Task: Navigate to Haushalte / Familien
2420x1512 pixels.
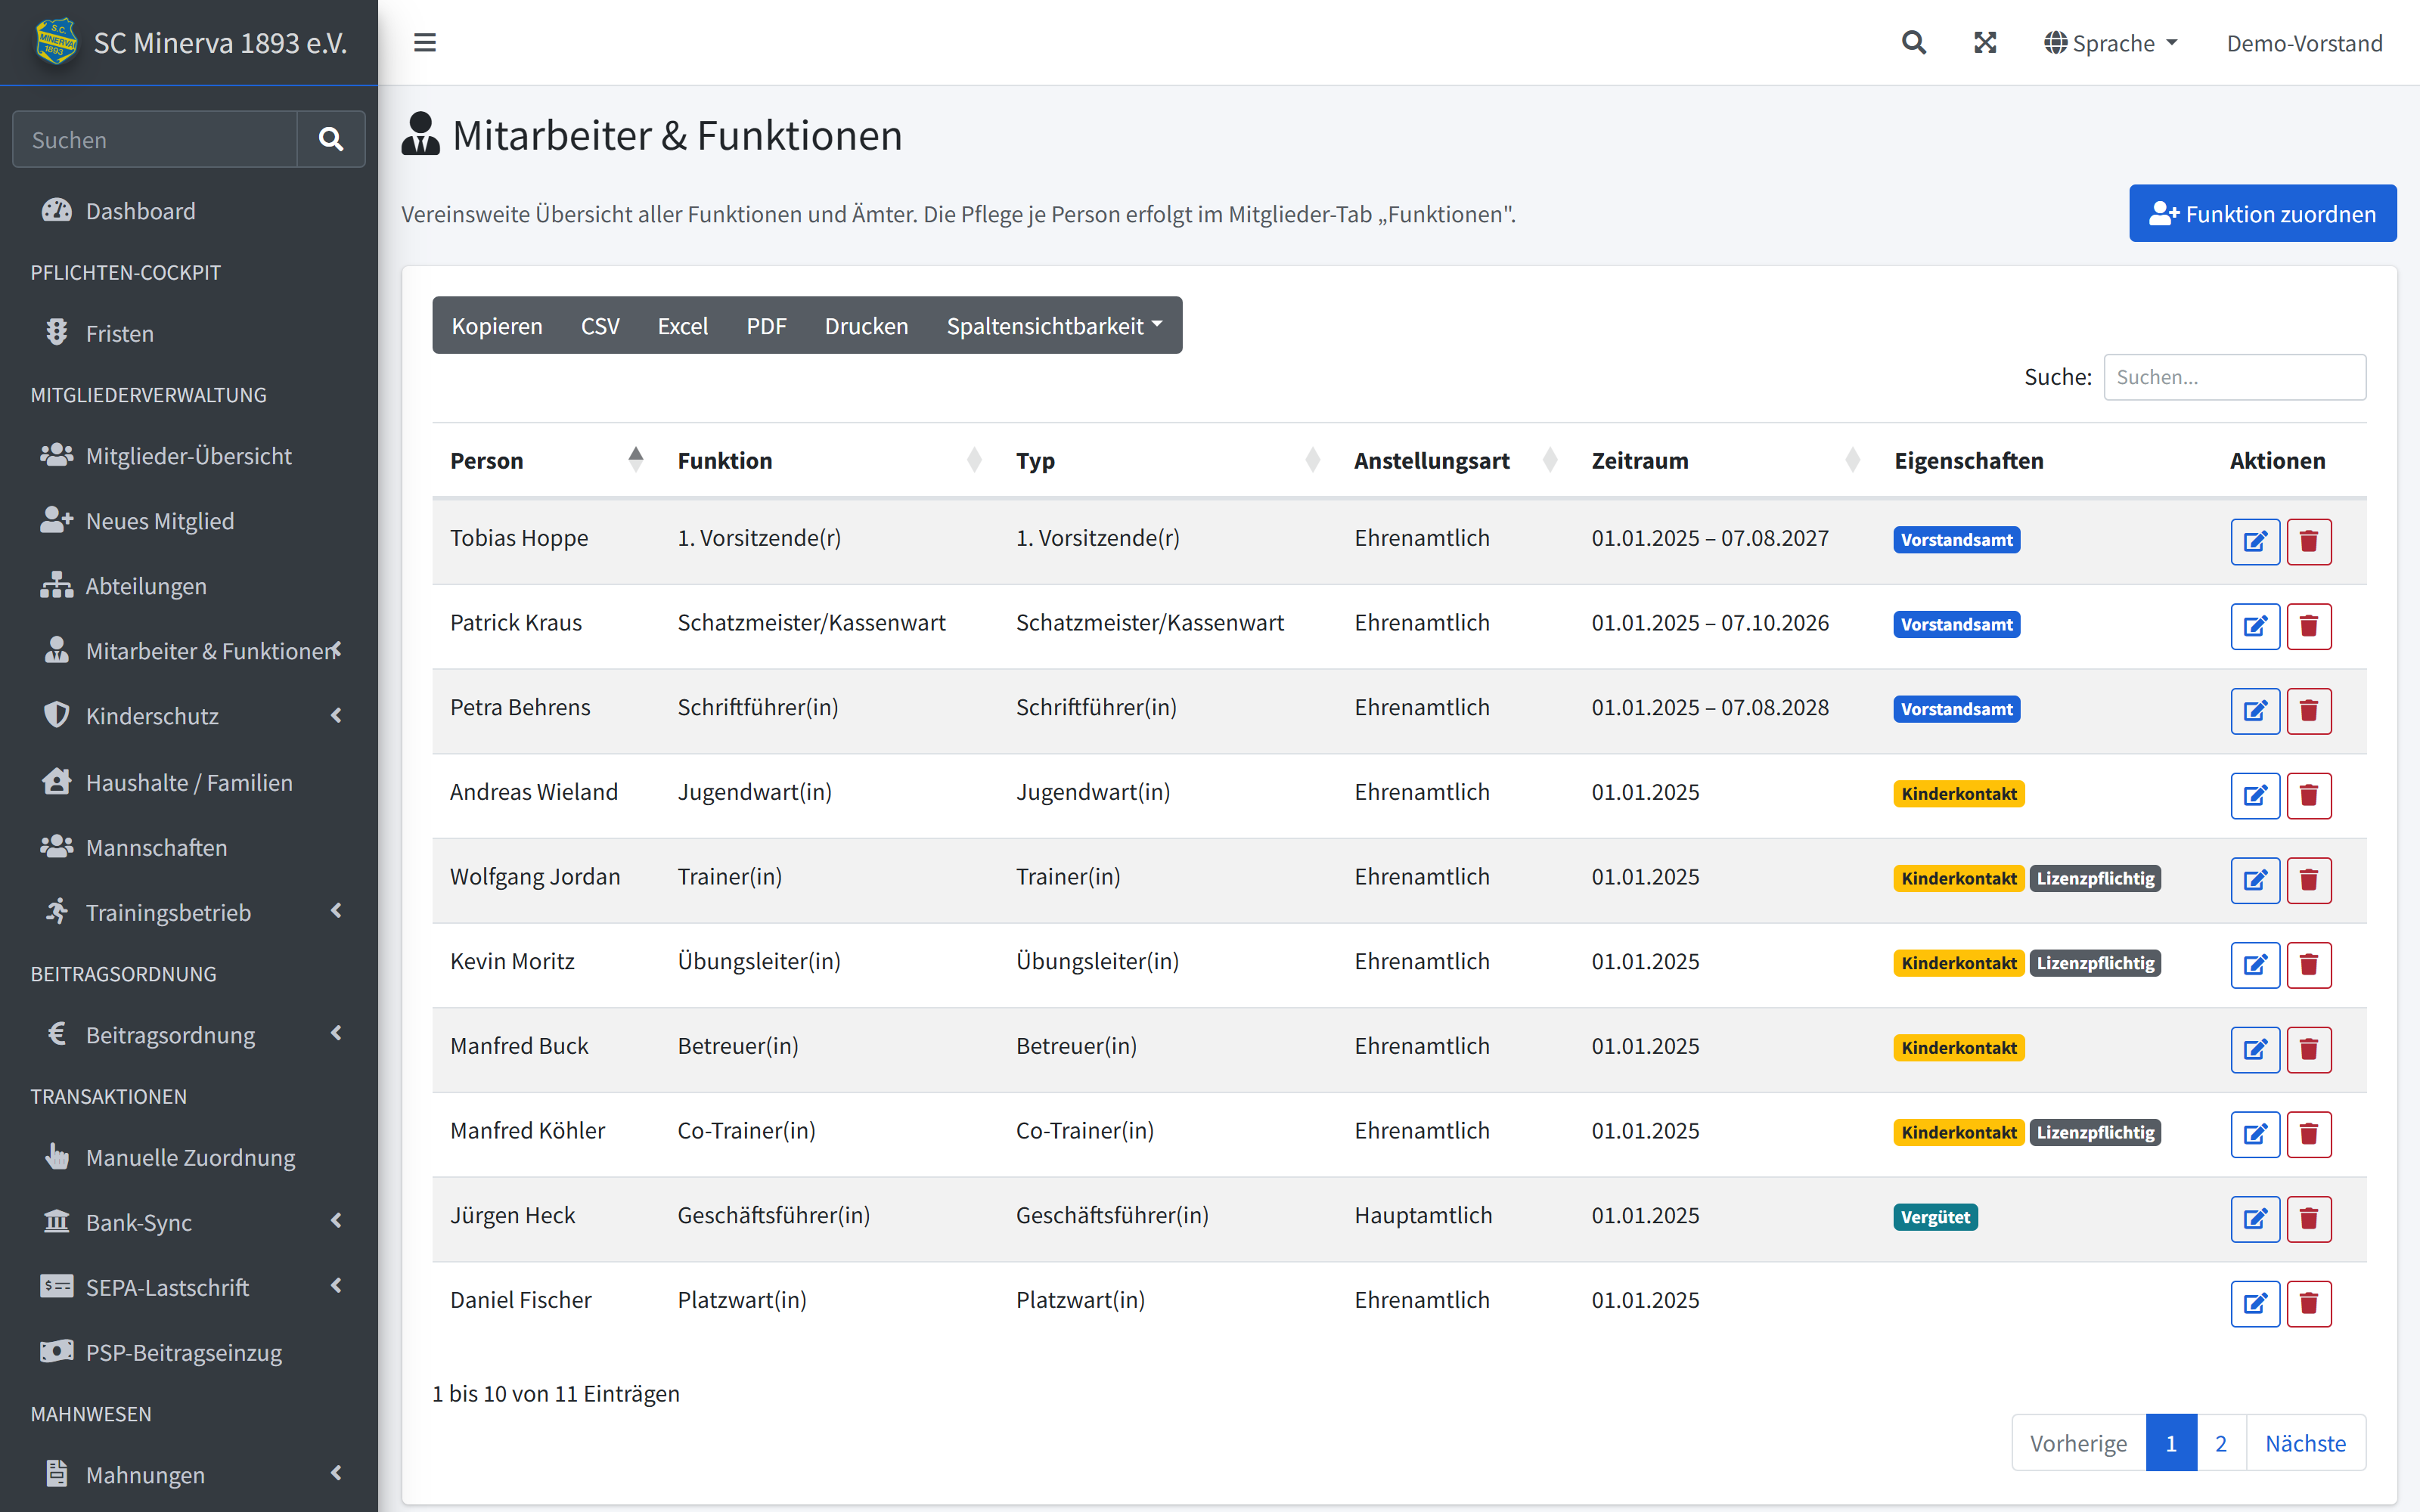Action: click(189, 782)
